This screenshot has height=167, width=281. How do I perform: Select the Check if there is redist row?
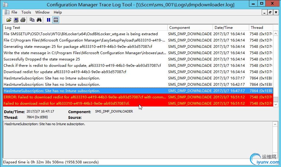(x=138, y=66)
